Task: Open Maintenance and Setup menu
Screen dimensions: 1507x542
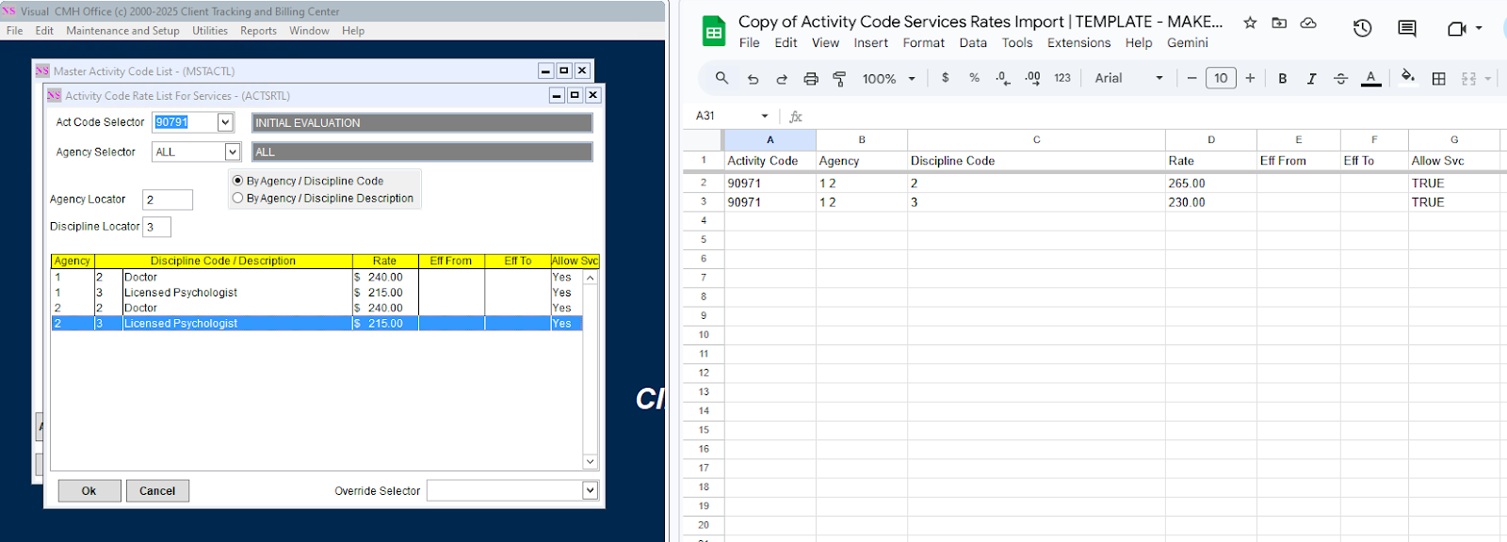Action: (122, 31)
